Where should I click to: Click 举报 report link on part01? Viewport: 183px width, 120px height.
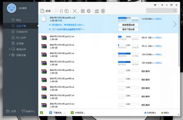click(60, 20)
